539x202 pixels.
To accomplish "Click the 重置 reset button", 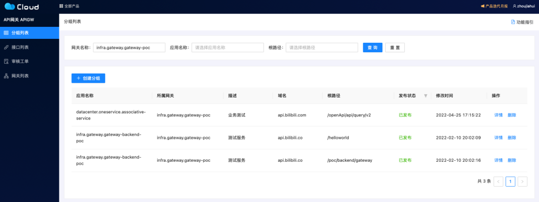I will (x=395, y=48).
